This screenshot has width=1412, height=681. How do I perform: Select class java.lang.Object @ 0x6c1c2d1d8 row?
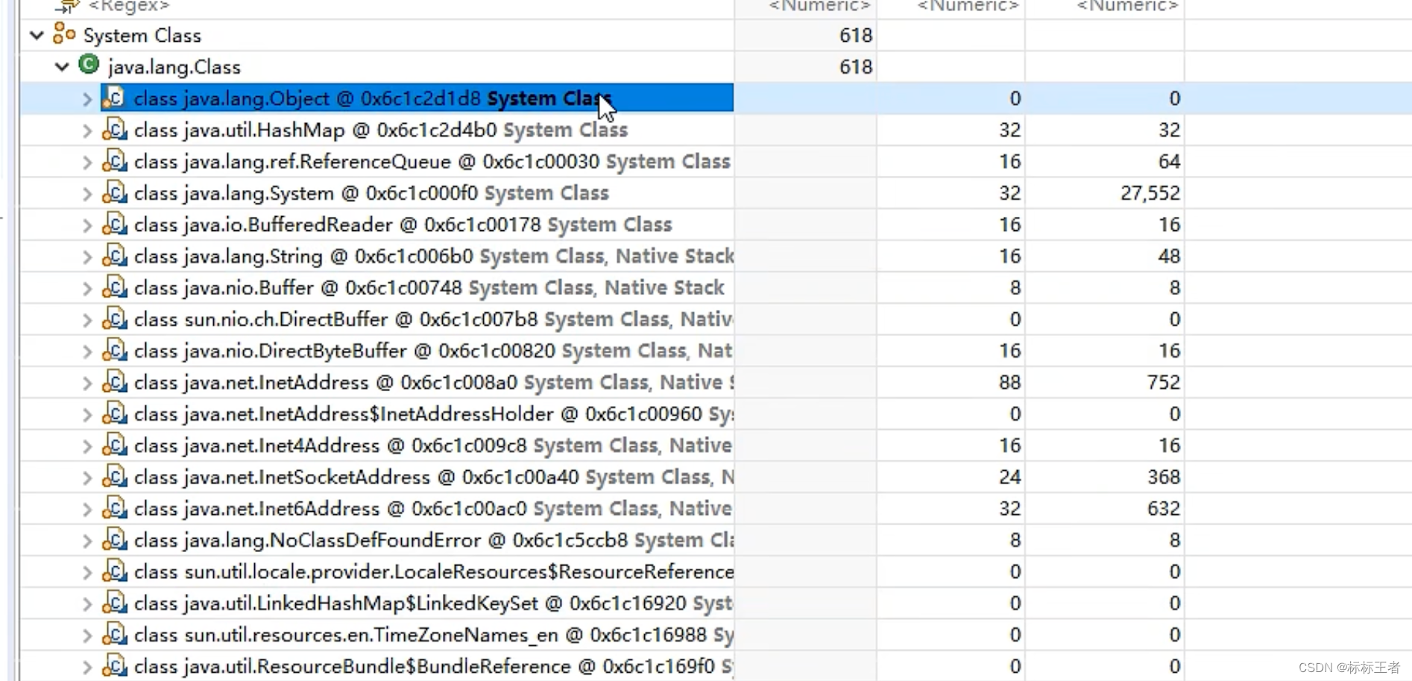(x=417, y=98)
